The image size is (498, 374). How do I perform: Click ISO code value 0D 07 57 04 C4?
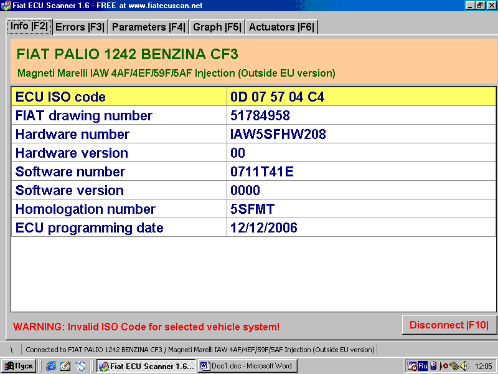[x=277, y=97]
